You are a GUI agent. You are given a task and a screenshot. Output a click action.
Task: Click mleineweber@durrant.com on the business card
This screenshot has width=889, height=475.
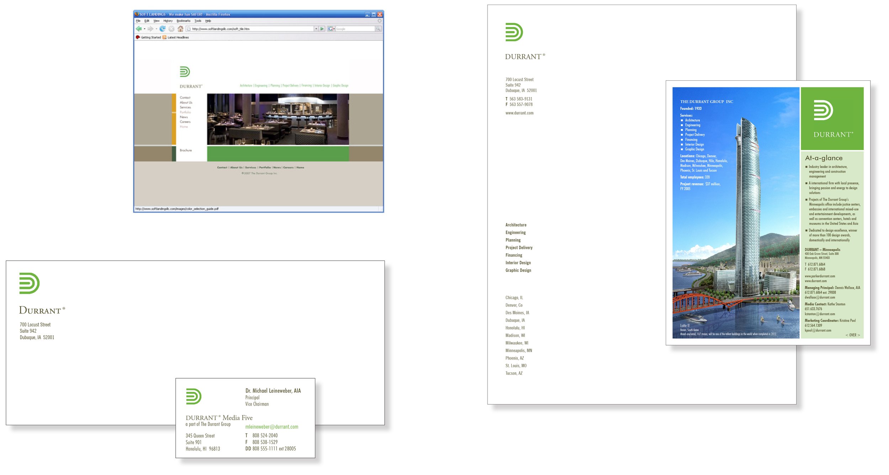[x=272, y=427]
